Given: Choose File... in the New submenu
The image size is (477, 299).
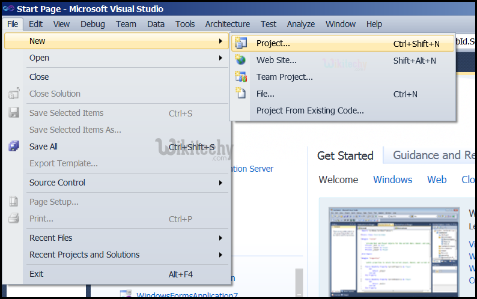Looking at the screenshot, I should [x=342, y=94].
